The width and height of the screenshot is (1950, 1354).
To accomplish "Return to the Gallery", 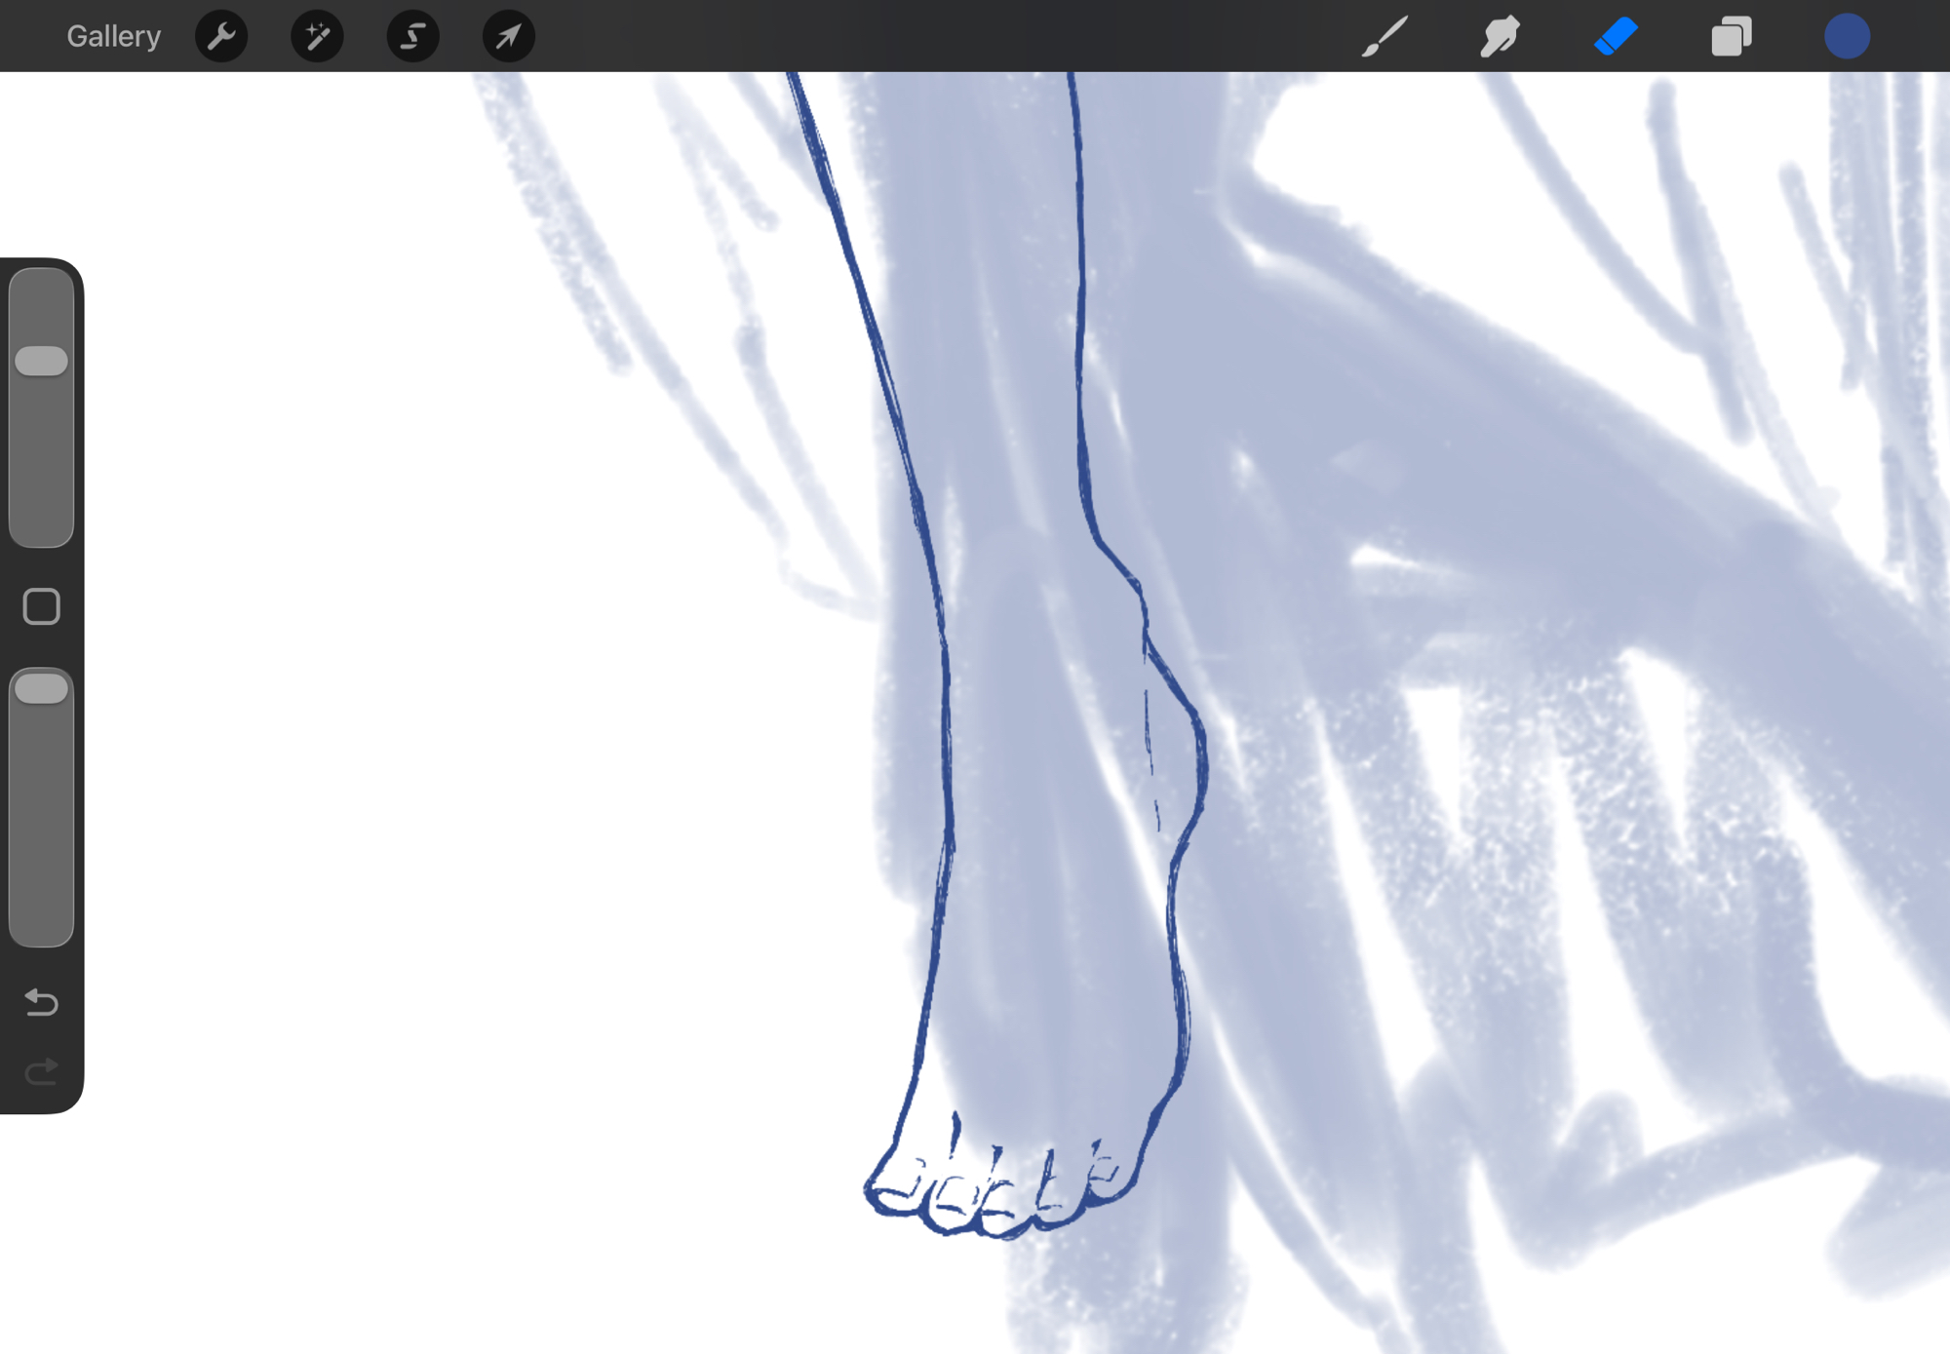I will pyautogui.click(x=113, y=37).
